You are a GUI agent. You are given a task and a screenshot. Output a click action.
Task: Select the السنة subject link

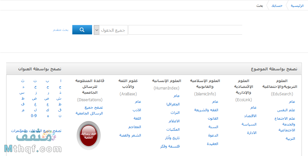click(x=213, y=127)
